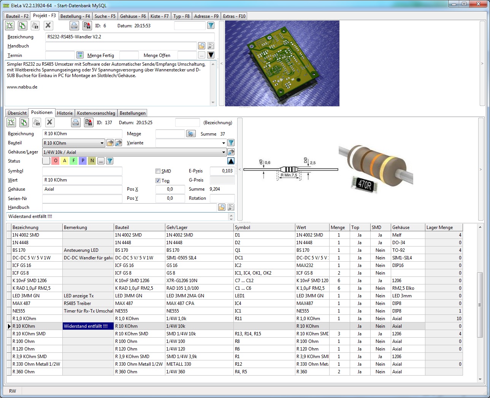The width and height of the screenshot is (490, 398).
Task: Open the Variante dropdown
Action: coord(224,143)
